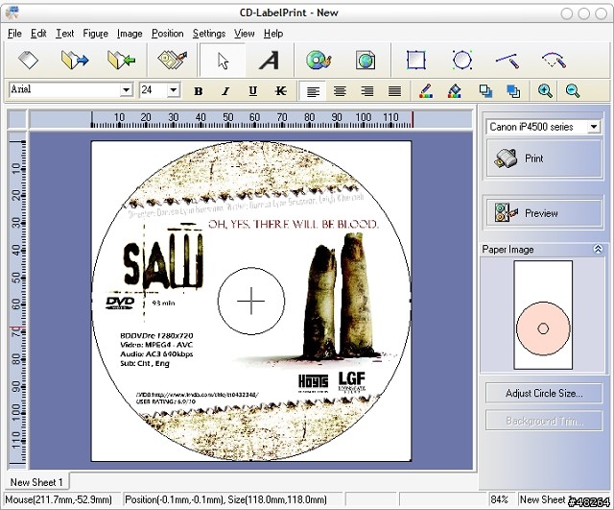This screenshot has width=614, height=510.
Task: Select the circle figure tool
Action: pyautogui.click(x=462, y=60)
